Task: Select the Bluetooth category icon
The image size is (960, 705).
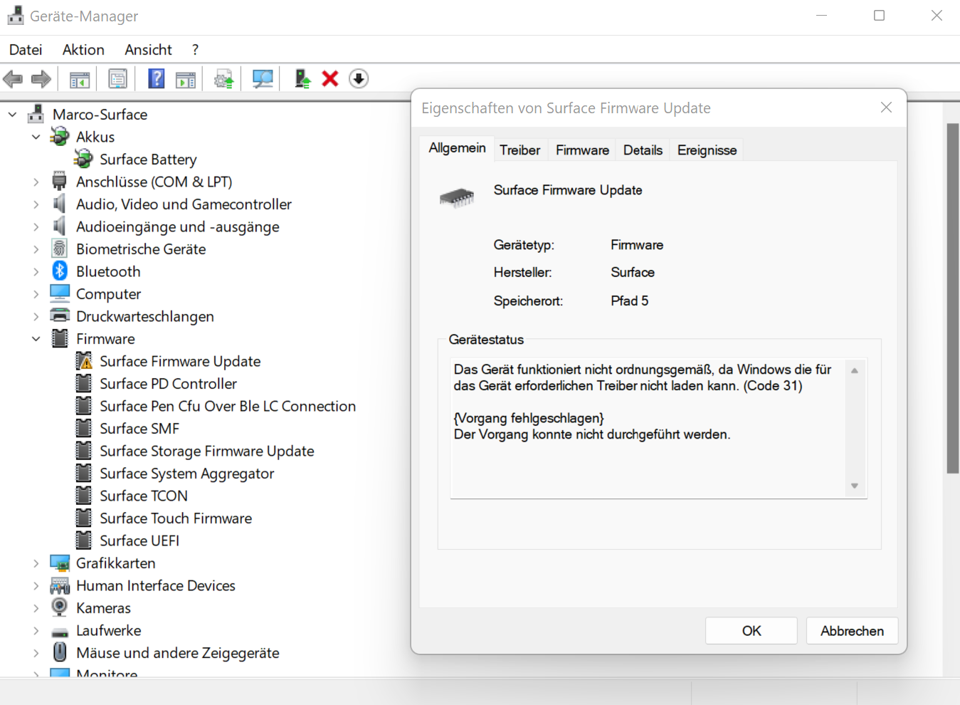Action: (60, 271)
